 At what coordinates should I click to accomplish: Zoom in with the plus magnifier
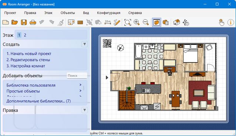[137, 22]
